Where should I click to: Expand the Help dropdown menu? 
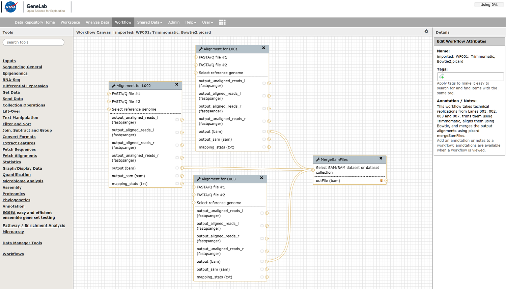(x=191, y=22)
